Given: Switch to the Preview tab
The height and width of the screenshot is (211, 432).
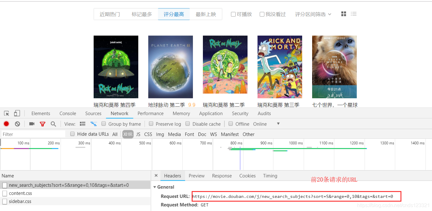Looking at the screenshot, I should (x=197, y=176).
